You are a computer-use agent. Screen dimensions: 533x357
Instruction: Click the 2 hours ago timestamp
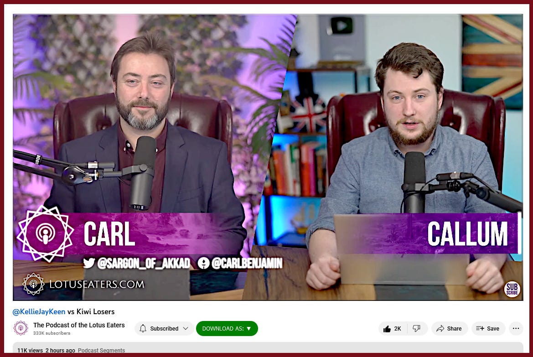pyautogui.click(x=60, y=350)
